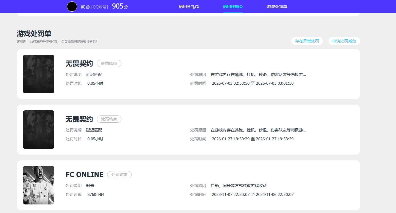Click the 处罚结束 badge on the 2026-01-27 penalty
This screenshot has width=396, height=213.
109,119
